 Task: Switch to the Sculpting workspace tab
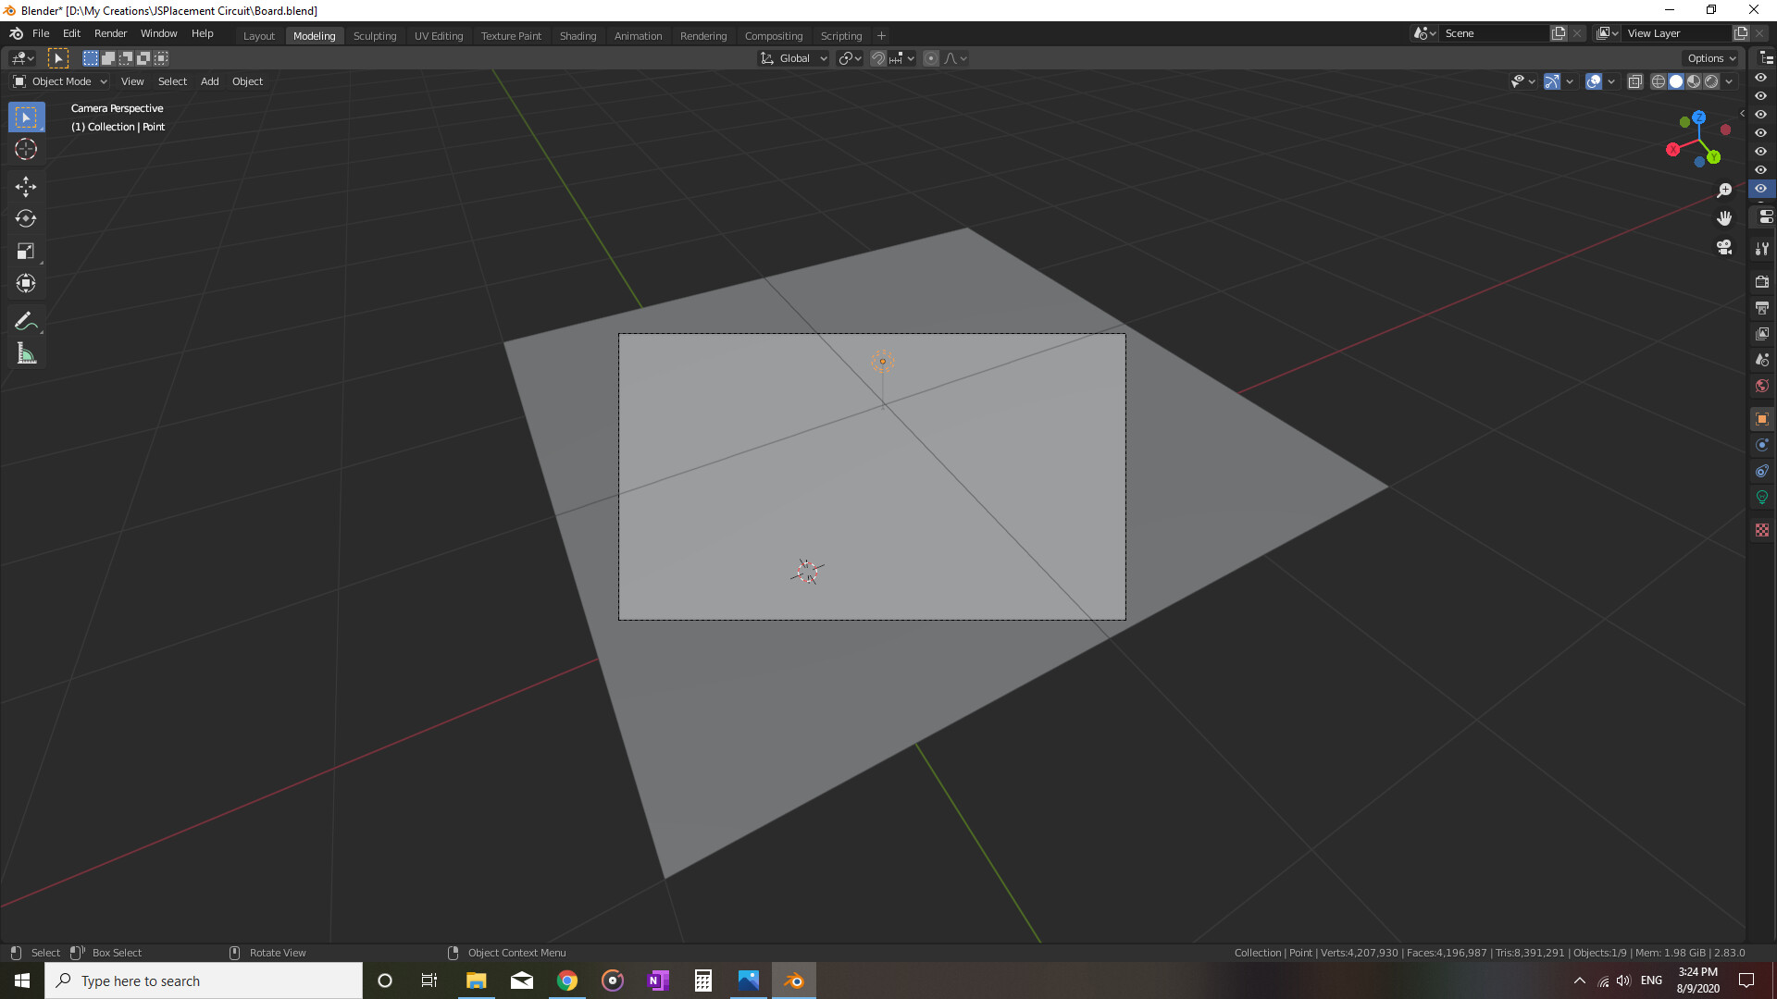click(374, 36)
